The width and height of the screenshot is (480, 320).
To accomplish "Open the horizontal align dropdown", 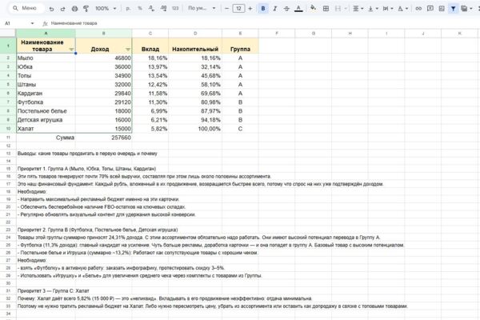I will [358, 9].
